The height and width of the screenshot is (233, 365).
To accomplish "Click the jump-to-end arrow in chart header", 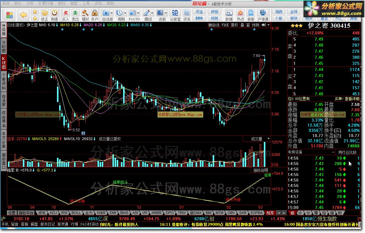I will [263, 25].
